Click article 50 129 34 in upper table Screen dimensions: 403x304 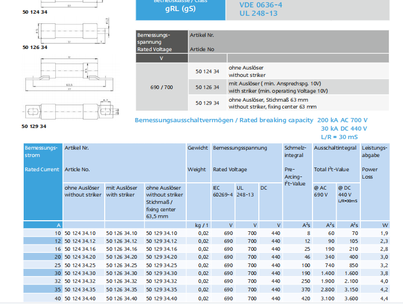click(207, 103)
